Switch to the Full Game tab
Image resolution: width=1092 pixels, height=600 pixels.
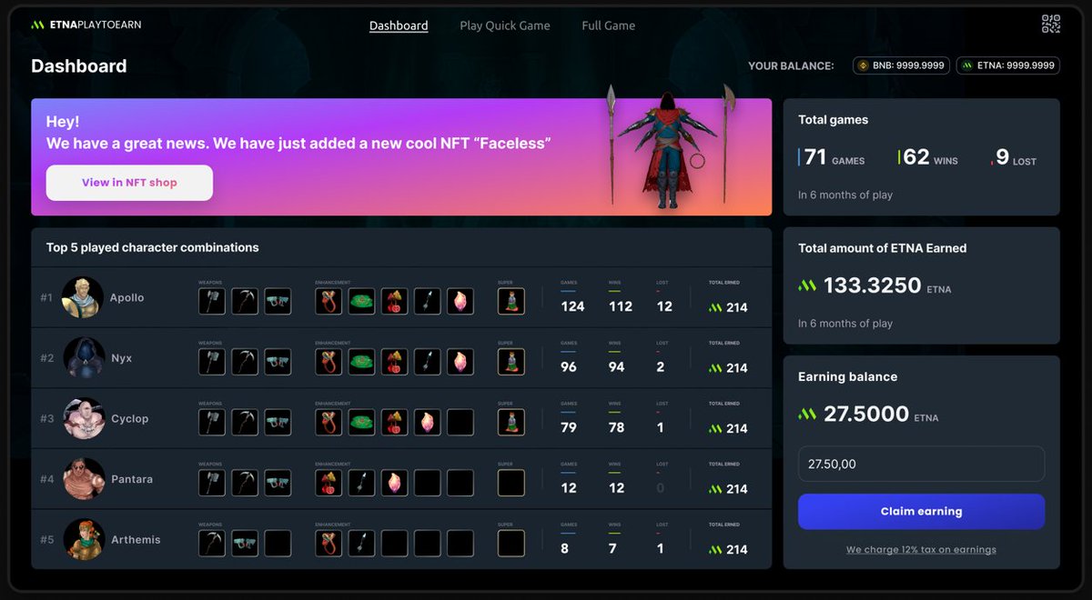[x=609, y=25]
